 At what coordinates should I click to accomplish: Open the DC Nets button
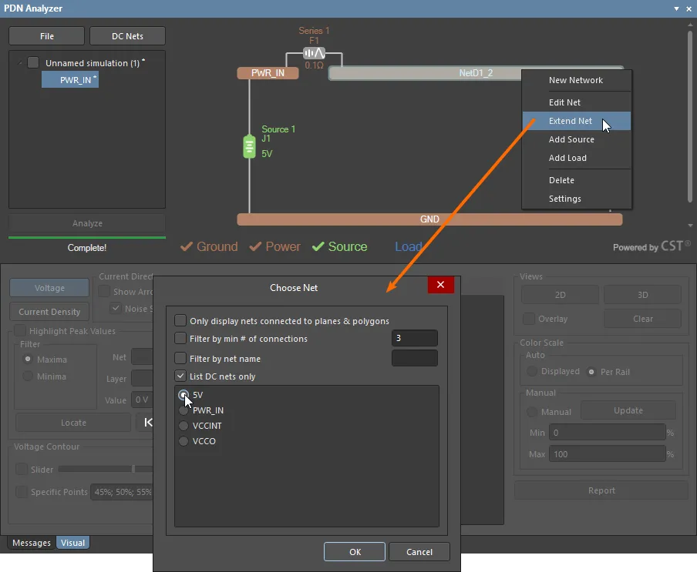pyautogui.click(x=127, y=36)
